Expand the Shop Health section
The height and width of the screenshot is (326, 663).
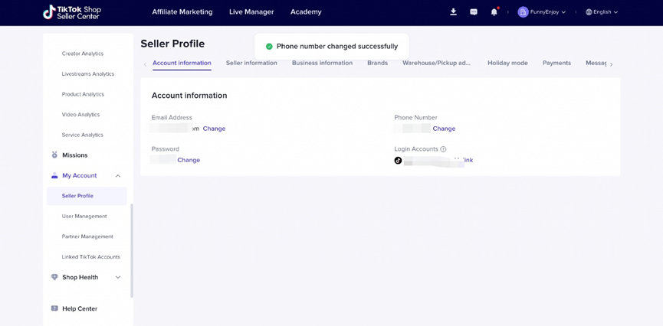[117, 277]
